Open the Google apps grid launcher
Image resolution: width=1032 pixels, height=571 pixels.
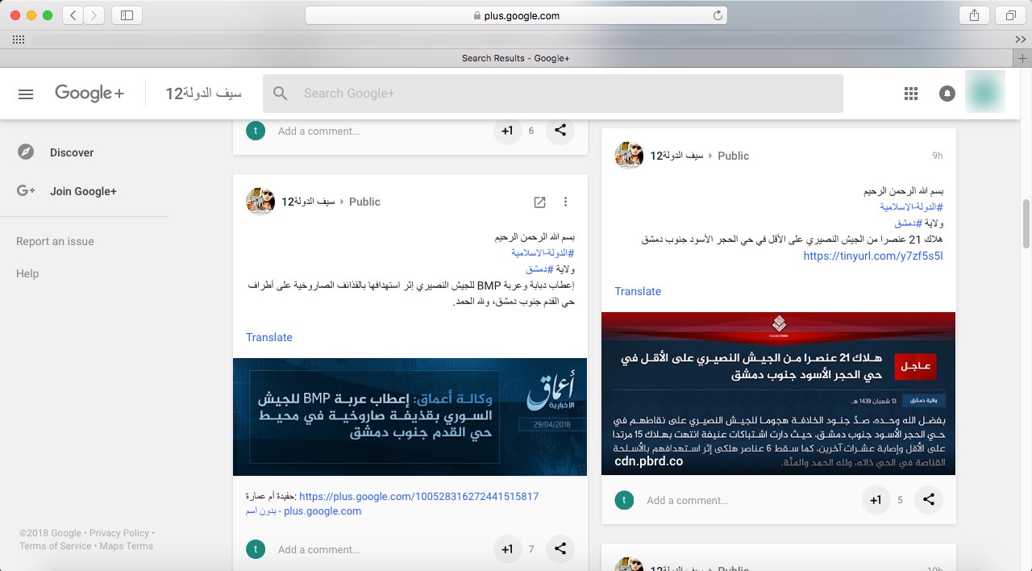pos(911,94)
